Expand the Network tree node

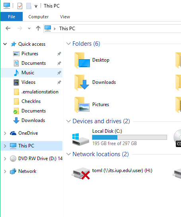click(5, 171)
